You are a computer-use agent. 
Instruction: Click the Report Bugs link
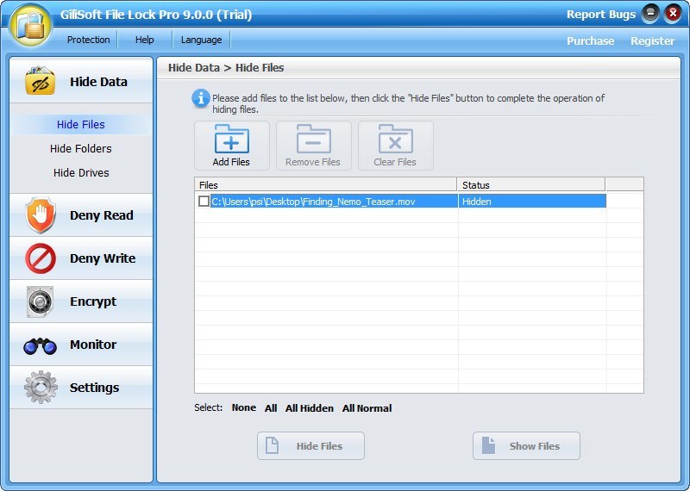pos(601,14)
